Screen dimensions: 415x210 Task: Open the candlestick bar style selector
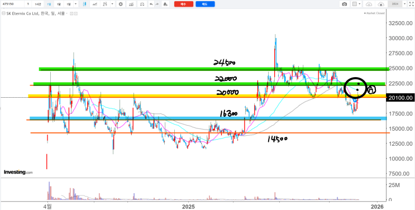(84, 4)
